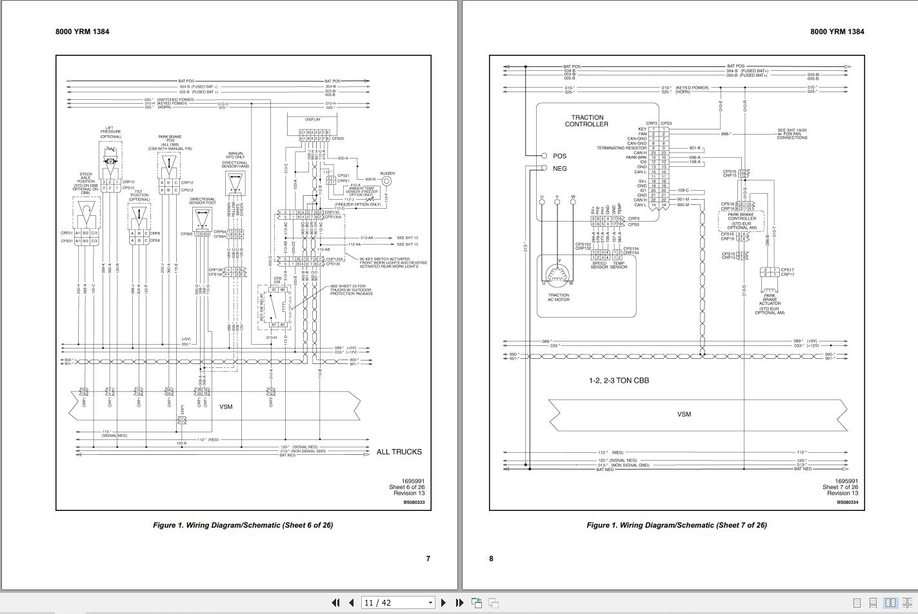Click the TEMP SENSOR label
The height and width of the screenshot is (614, 918).
click(619, 265)
